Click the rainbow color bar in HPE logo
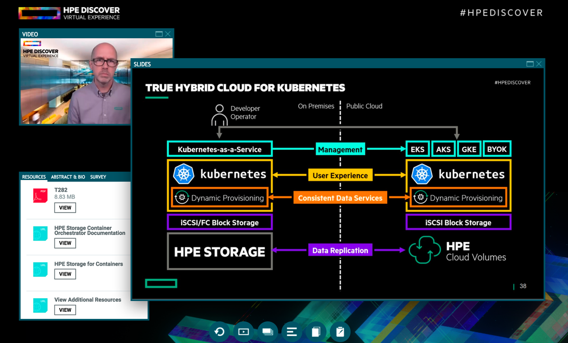The image size is (568, 343). (x=40, y=12)
